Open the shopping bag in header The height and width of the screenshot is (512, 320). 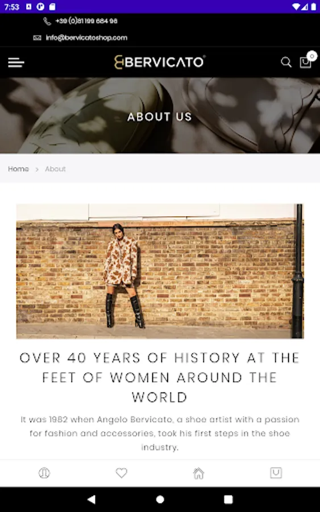click(305, 63)
